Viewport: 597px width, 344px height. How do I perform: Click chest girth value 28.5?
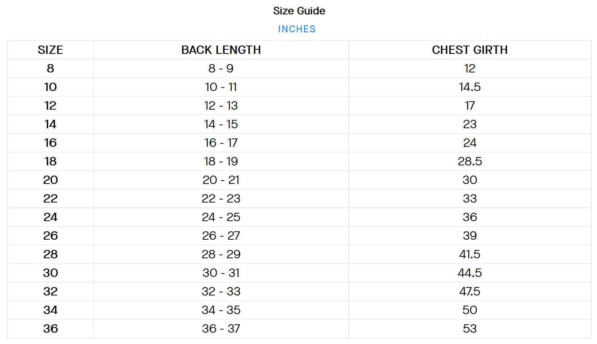470,162
